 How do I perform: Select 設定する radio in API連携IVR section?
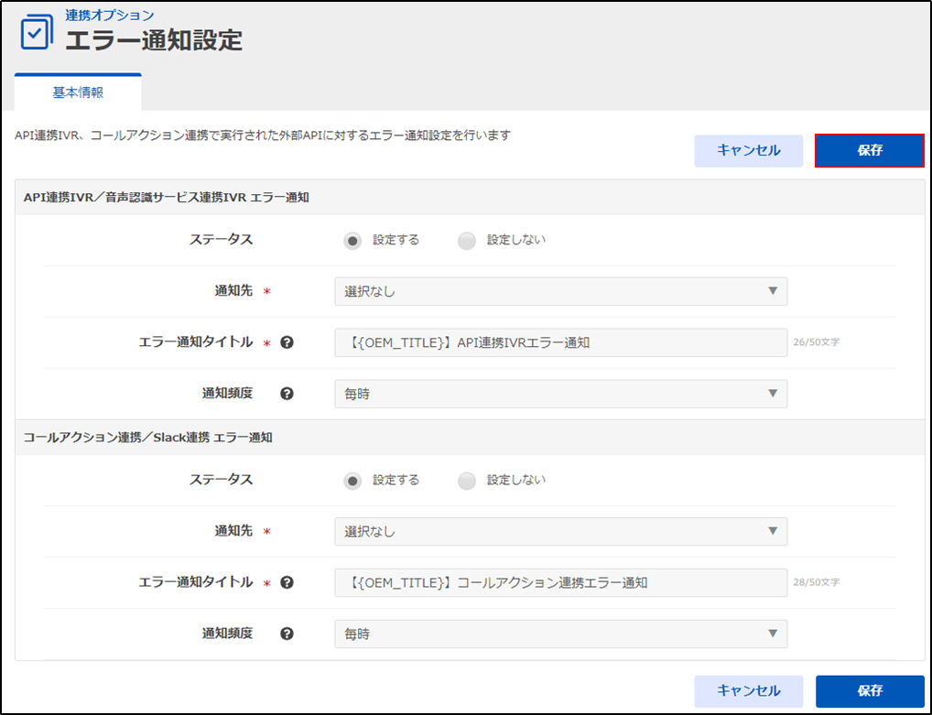click(352, 241)
